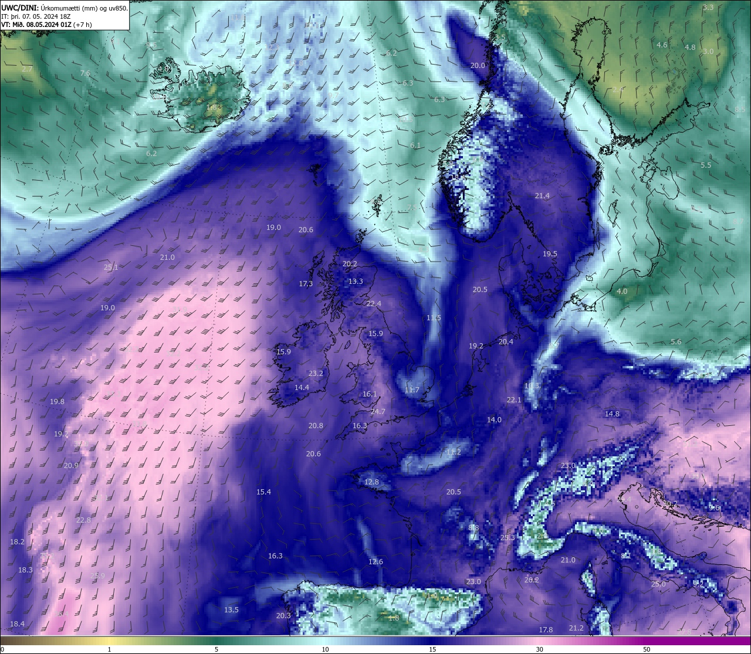Click the 22.4 value label
Viewport: 751px width, 654px height.
point(374,303)
